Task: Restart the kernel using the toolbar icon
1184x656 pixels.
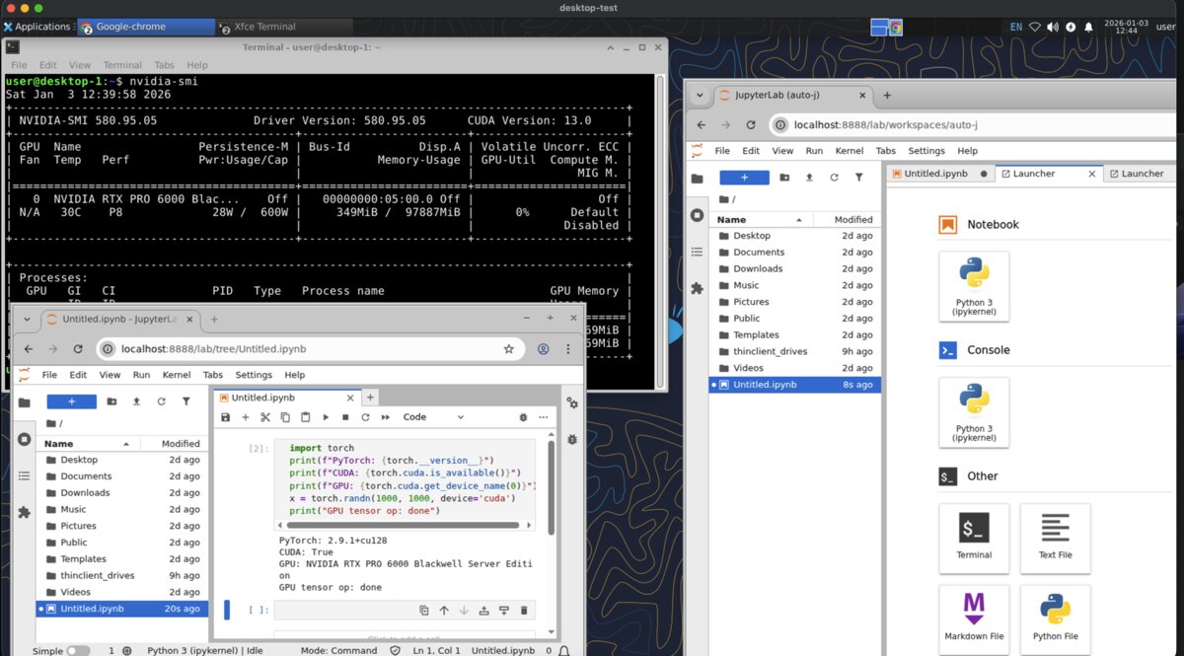Action: [366, 417]
